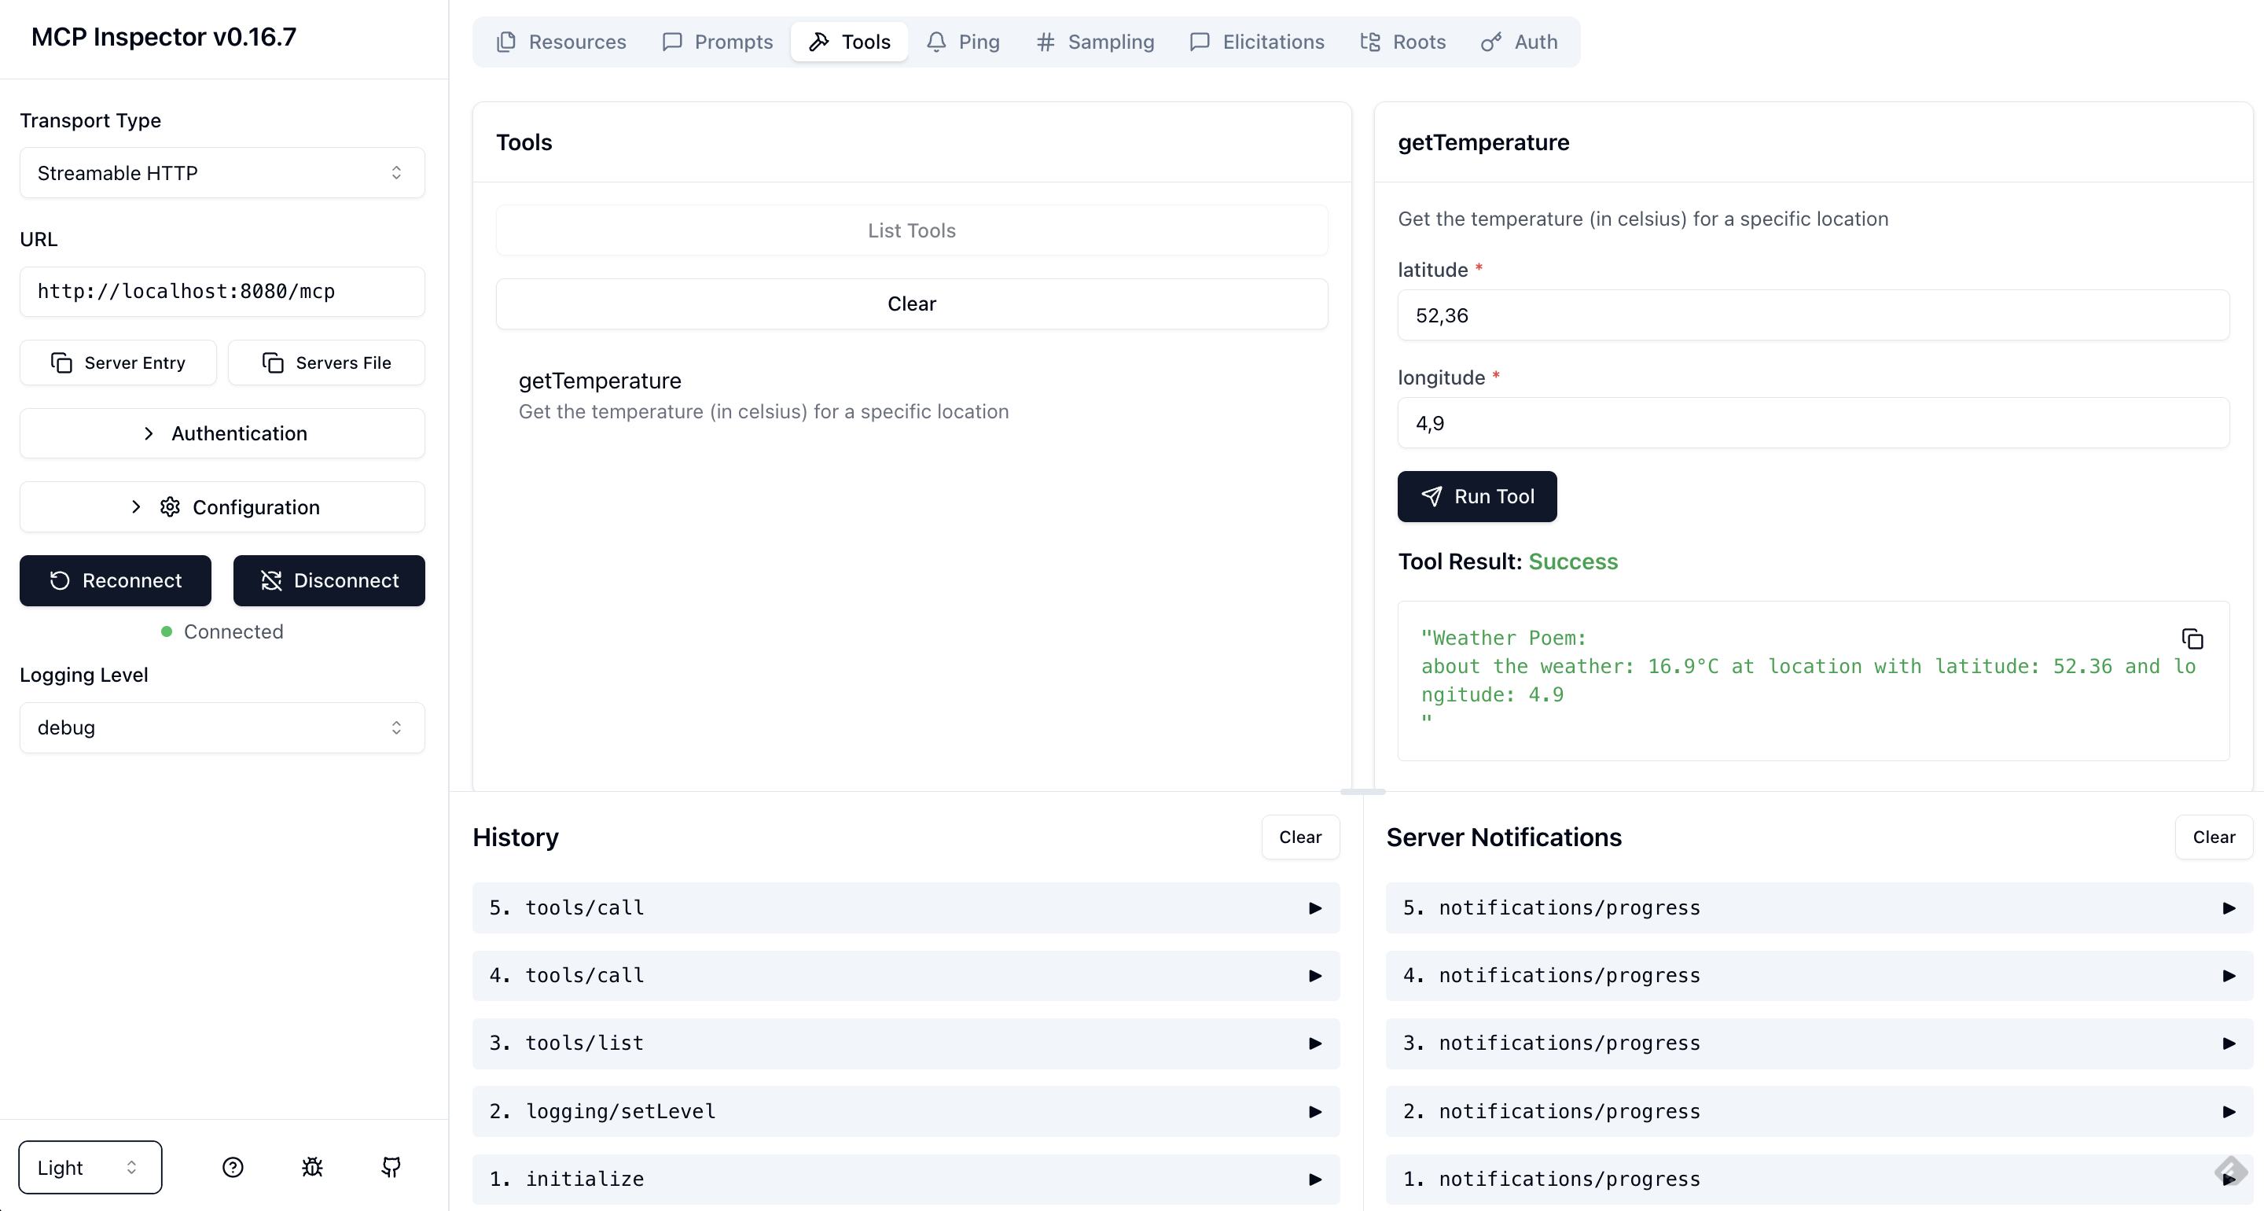Viewport: 2264px width, 1211px height.
Task: Open the GitHub icon link
Action: pyautogui.click(x=391, y=1167)
